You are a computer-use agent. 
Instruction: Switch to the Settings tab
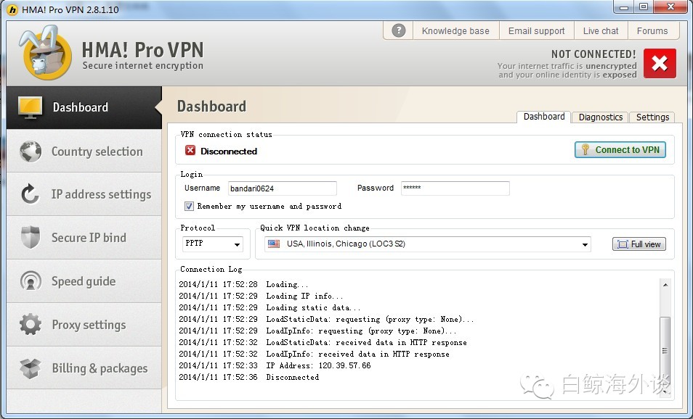(652, 117)
